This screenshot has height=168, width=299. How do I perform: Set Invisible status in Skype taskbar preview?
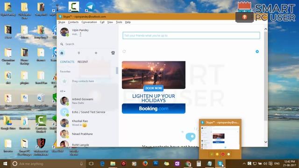pyautogui.click(x=228, y=154)
